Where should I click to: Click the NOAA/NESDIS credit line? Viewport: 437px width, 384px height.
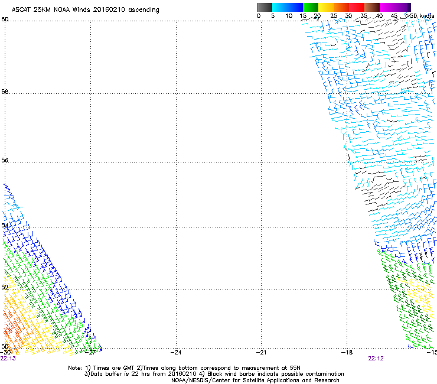point(255,380)
